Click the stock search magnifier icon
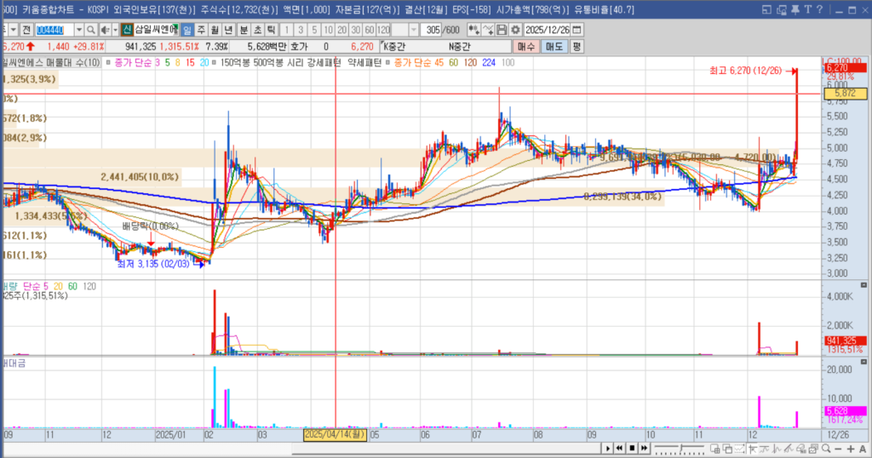The width and height of the screenshot is (872, 458). (90, 29)
